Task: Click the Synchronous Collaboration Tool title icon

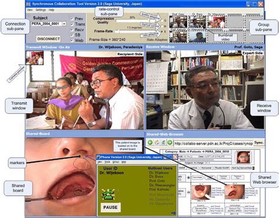Action: point(28,4)
